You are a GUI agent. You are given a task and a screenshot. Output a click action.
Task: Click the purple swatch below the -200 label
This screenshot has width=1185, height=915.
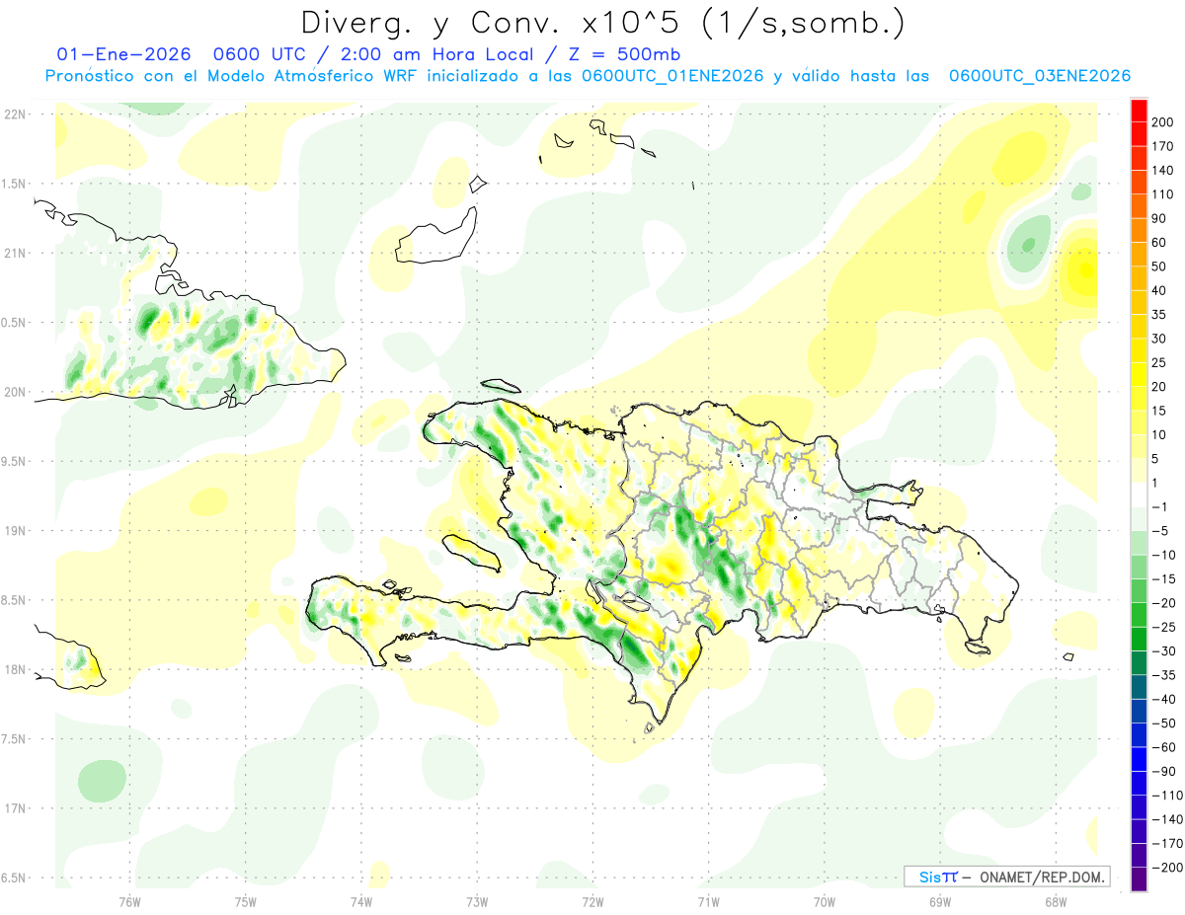[x=1139, y=878]
